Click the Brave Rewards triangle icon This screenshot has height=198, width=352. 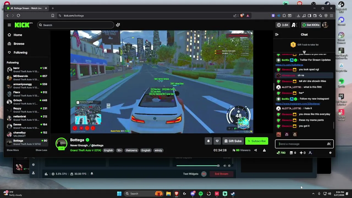[x=248, y=16]
